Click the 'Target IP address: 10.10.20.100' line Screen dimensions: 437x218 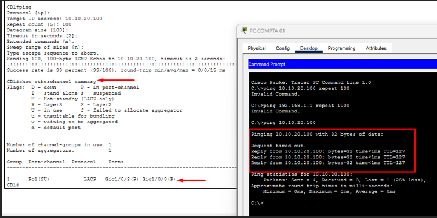tap(54, 19)
